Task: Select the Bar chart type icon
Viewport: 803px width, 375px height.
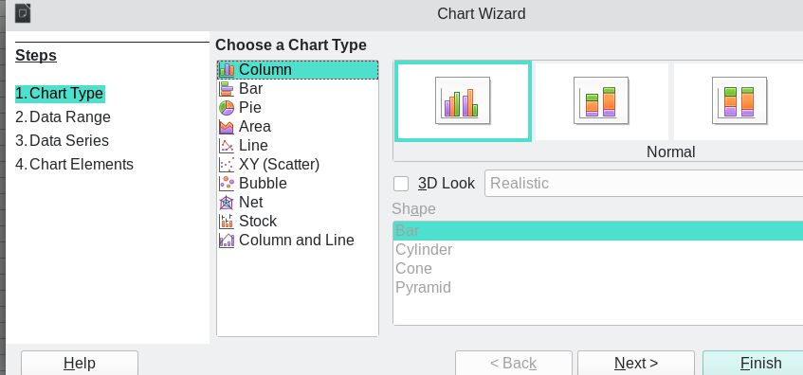Action: coord(227,88)
